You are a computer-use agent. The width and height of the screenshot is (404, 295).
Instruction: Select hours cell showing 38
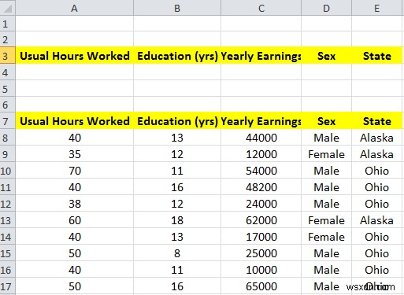coord(75,204)
